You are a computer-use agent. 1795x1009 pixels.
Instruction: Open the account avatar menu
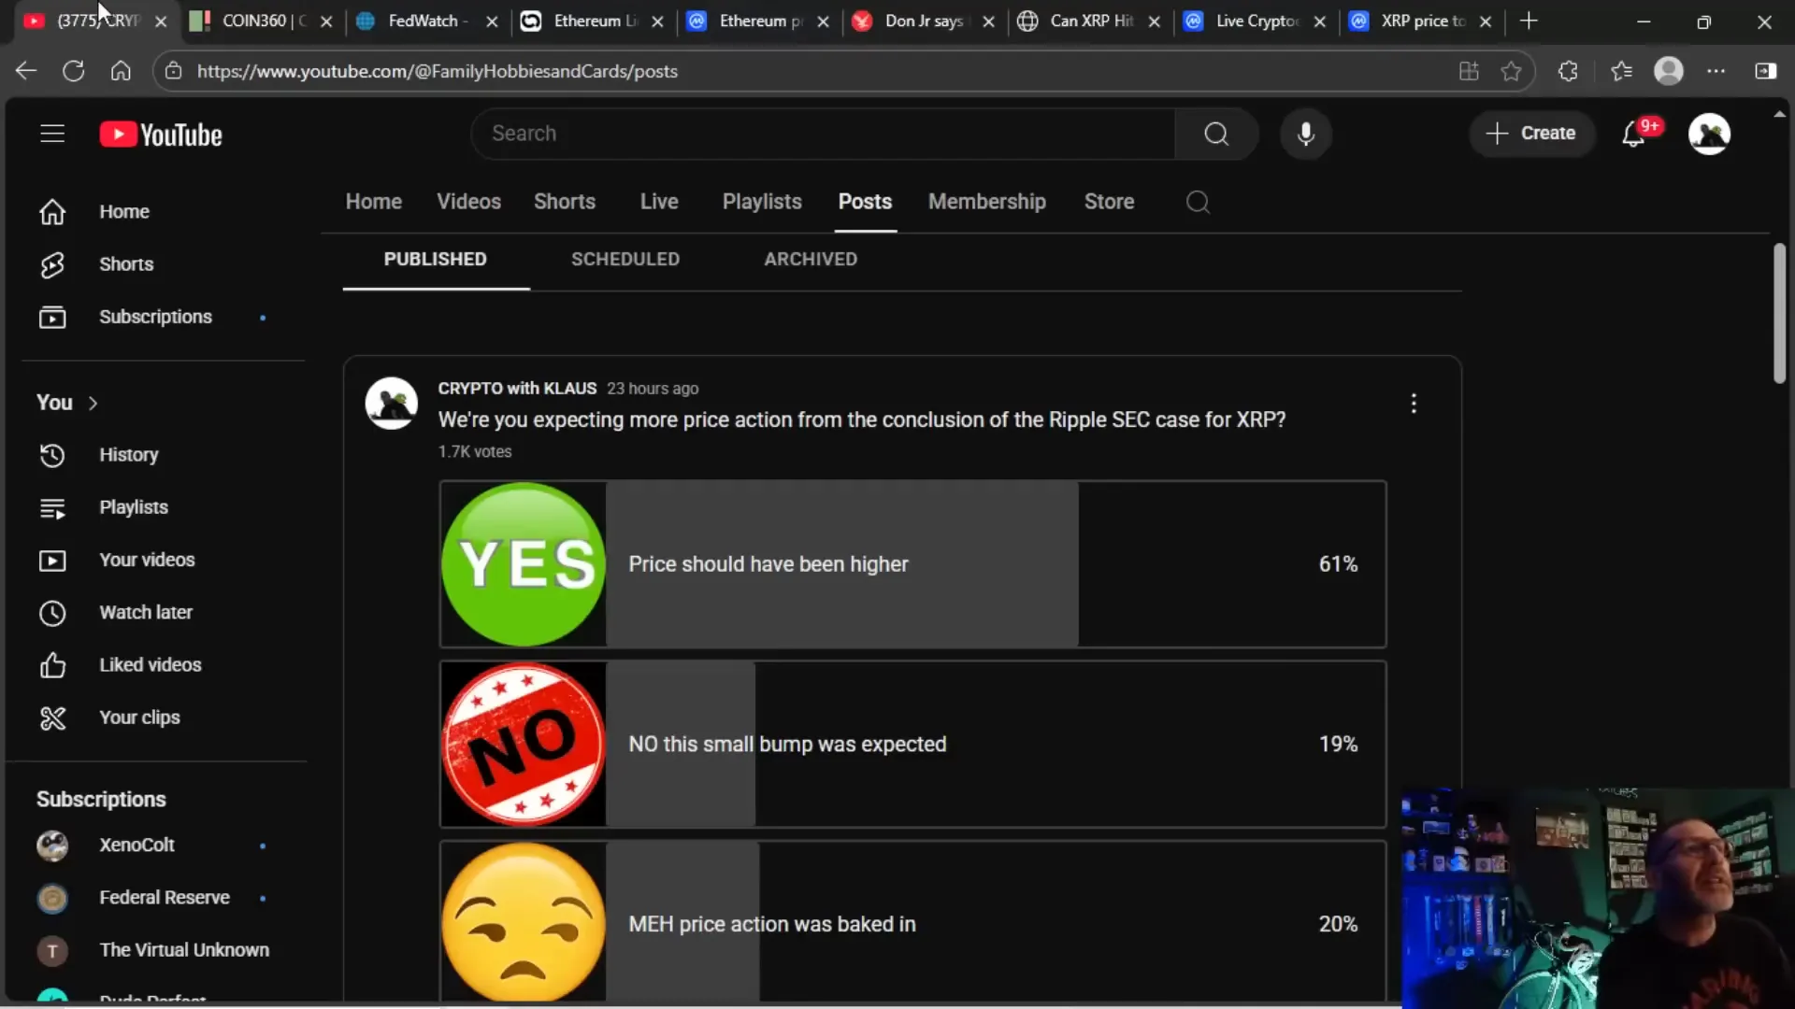1709,134
